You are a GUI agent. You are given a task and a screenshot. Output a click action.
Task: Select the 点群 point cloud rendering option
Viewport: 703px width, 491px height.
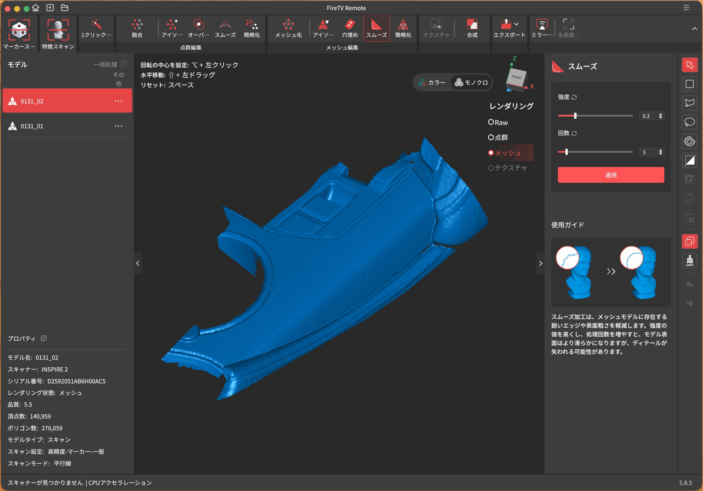[x=491, y=137]
